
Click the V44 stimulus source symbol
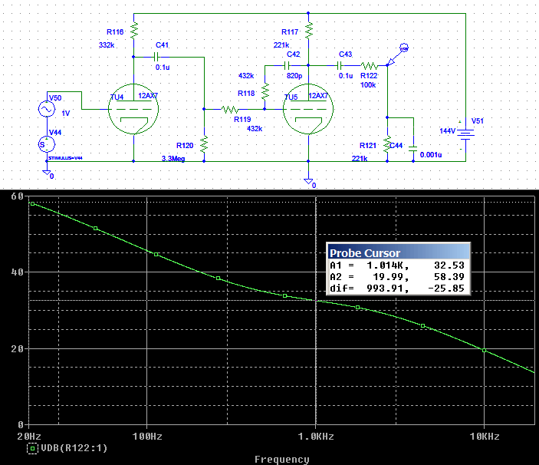coord(47,144)
